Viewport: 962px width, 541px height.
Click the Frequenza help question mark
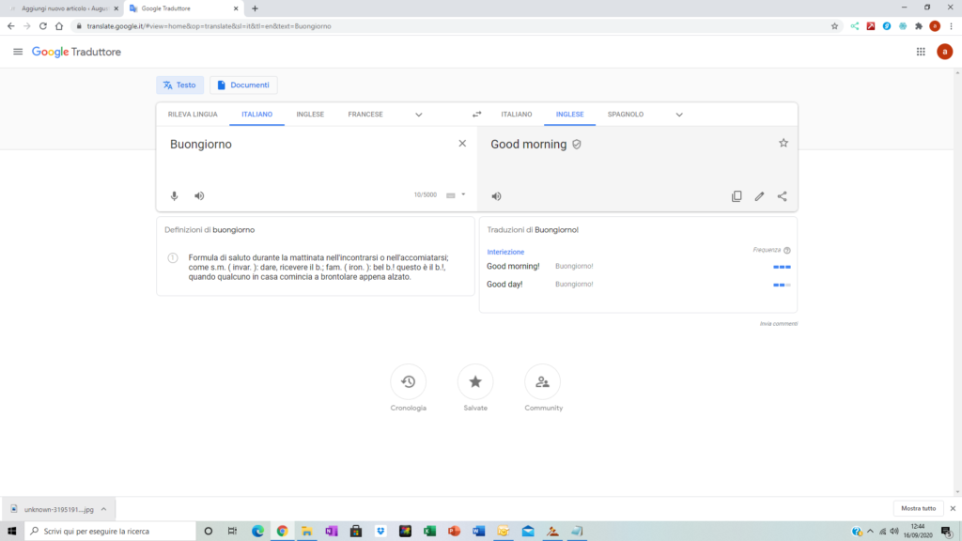tap(787, 250)
